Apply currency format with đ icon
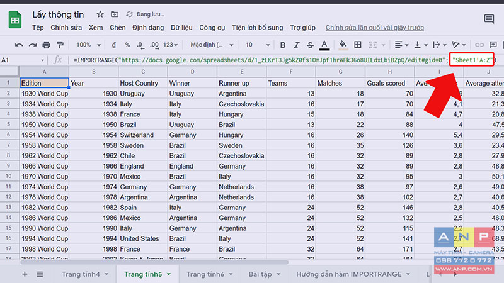The width and height of the screenshot is (504, 283). 114,45
